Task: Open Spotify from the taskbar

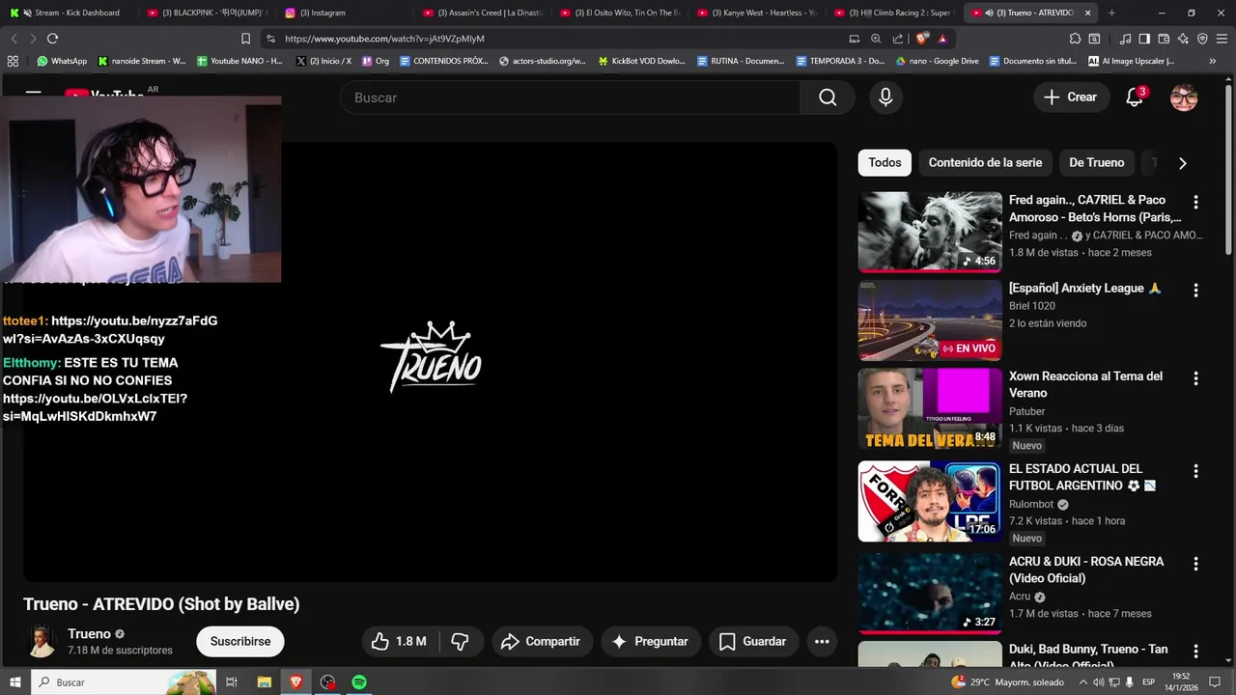Action: (x=359, y=682)
